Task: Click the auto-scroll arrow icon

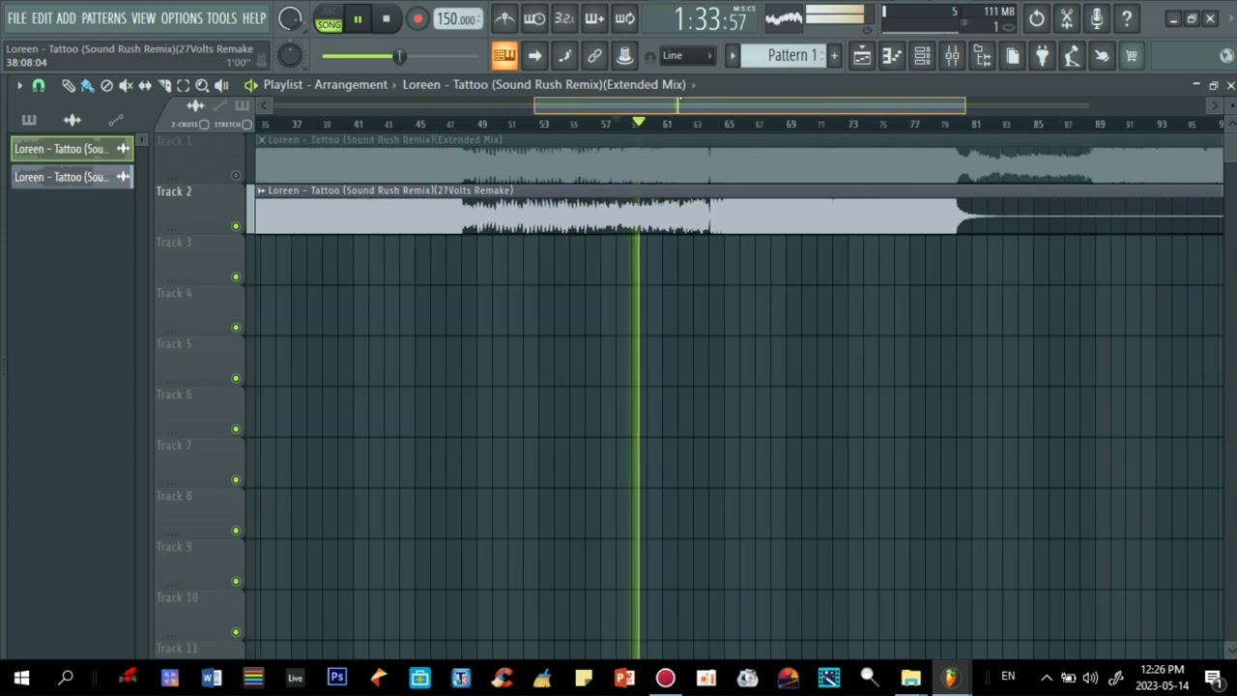Action: [x=534, y=56]
